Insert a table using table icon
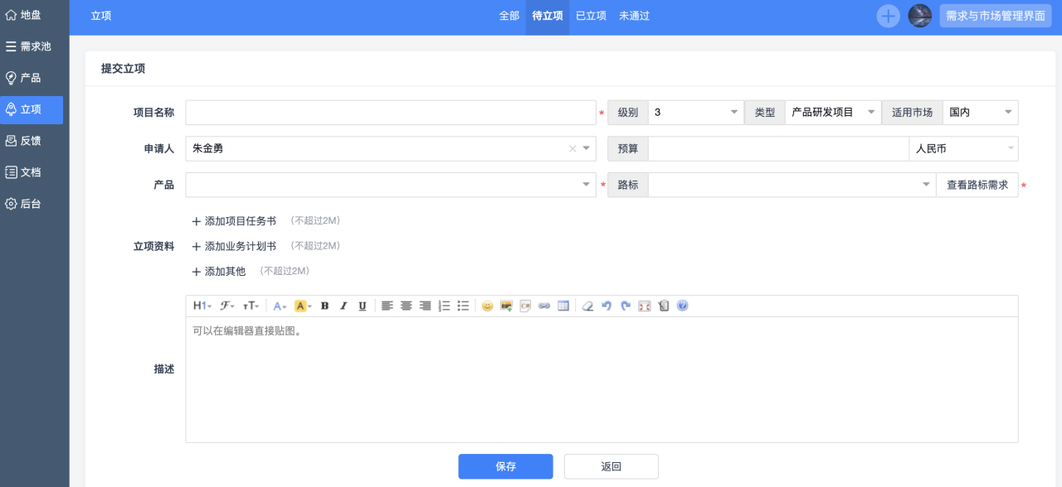This screenshot has width=1062, height=487. click(x=563, y=306)
